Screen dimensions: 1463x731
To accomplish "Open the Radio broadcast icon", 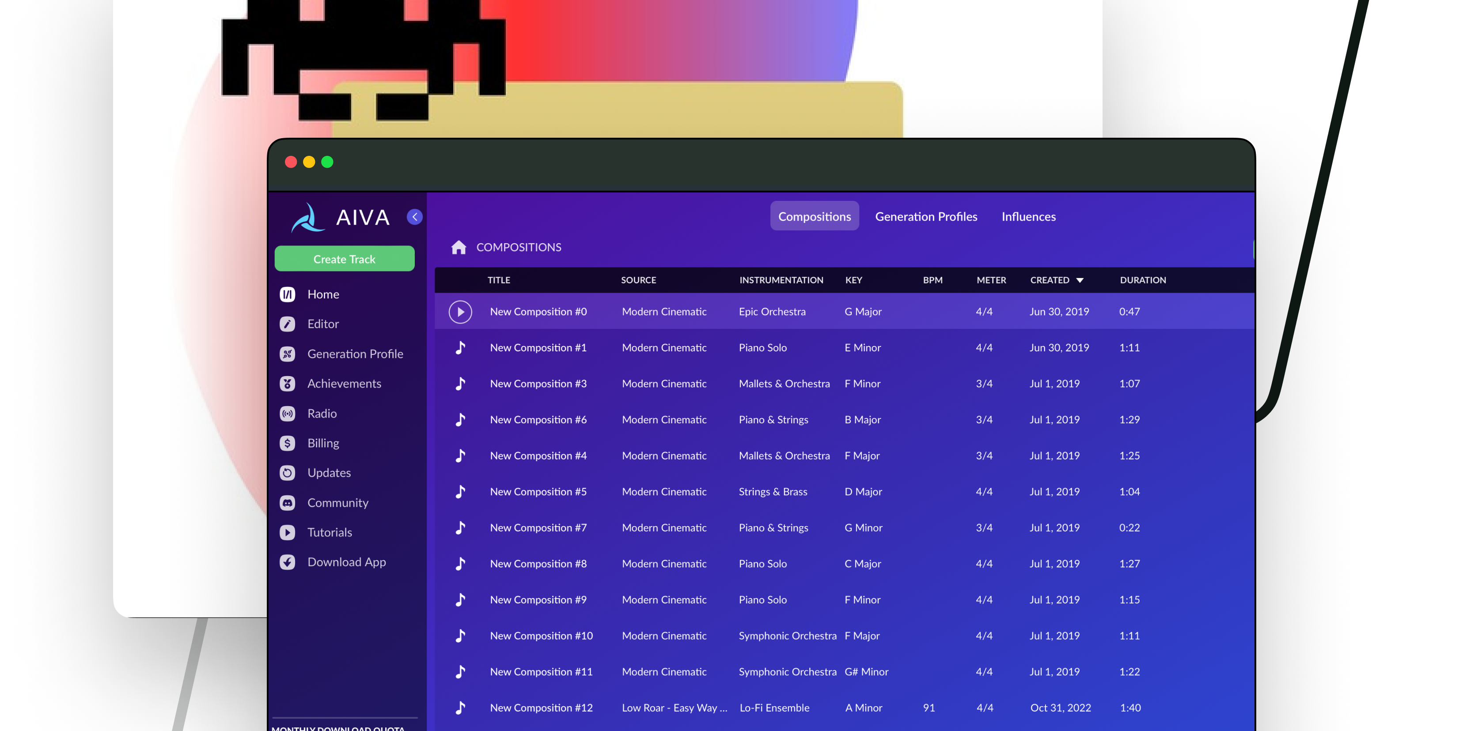I will pyautogui.click(x=288, y=414).
